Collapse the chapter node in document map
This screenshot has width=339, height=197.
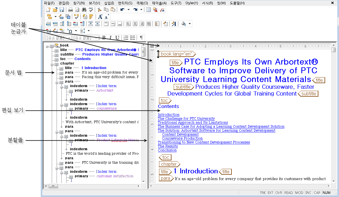52,64
